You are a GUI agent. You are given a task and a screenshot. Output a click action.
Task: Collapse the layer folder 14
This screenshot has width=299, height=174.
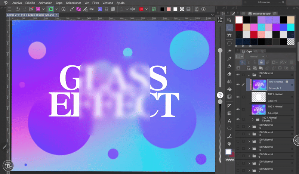pos(249,75)
